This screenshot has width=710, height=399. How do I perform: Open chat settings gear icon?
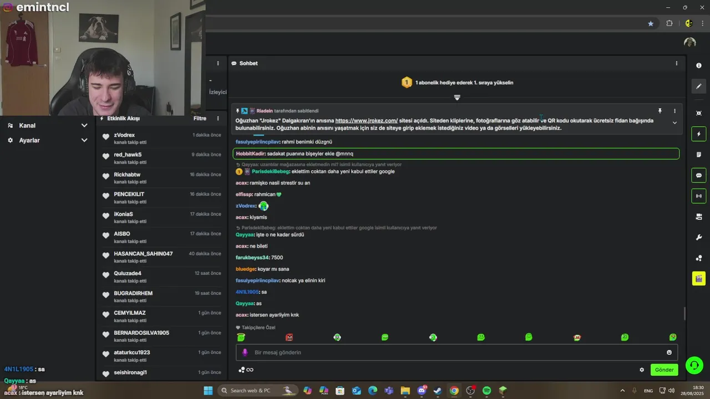(642, 370)
